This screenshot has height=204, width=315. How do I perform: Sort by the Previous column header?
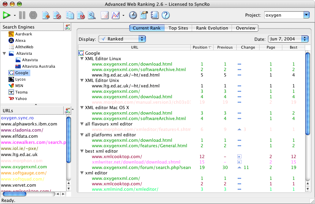(225, 47)
